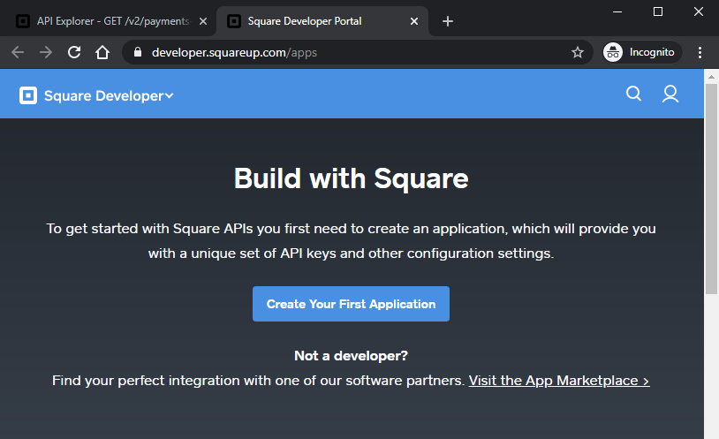Close the API Explorer tab

[203, 21]
